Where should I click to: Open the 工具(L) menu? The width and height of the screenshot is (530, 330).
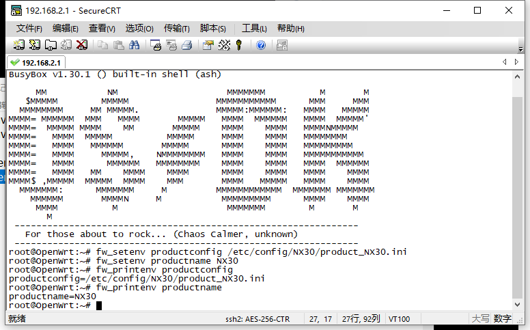coord(254,29)
